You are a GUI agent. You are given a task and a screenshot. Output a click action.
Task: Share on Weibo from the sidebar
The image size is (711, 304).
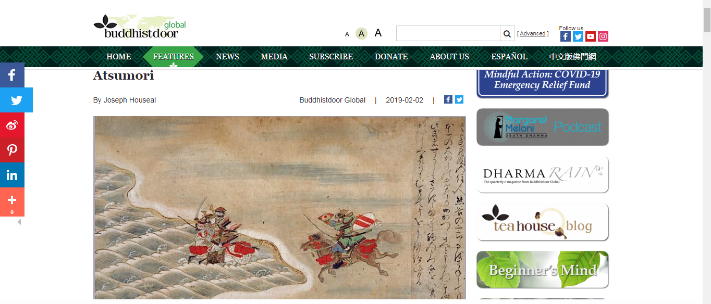click(x=12, y=125)
